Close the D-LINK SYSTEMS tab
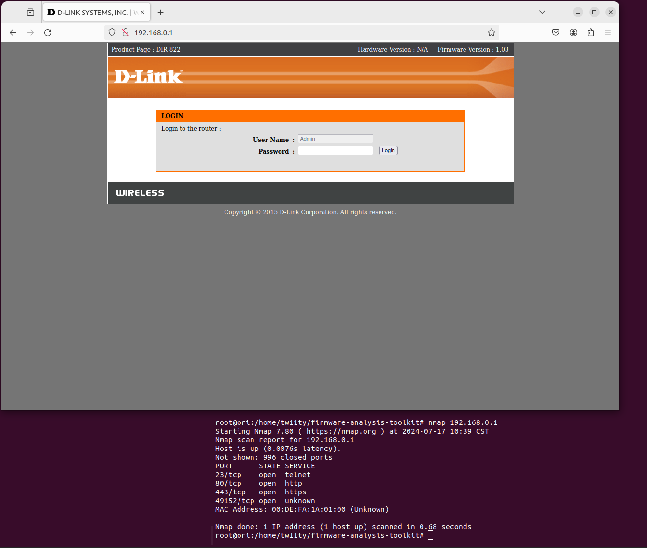Image resolution: width=647 pixels, height=548 pixels. pos(142,12)
